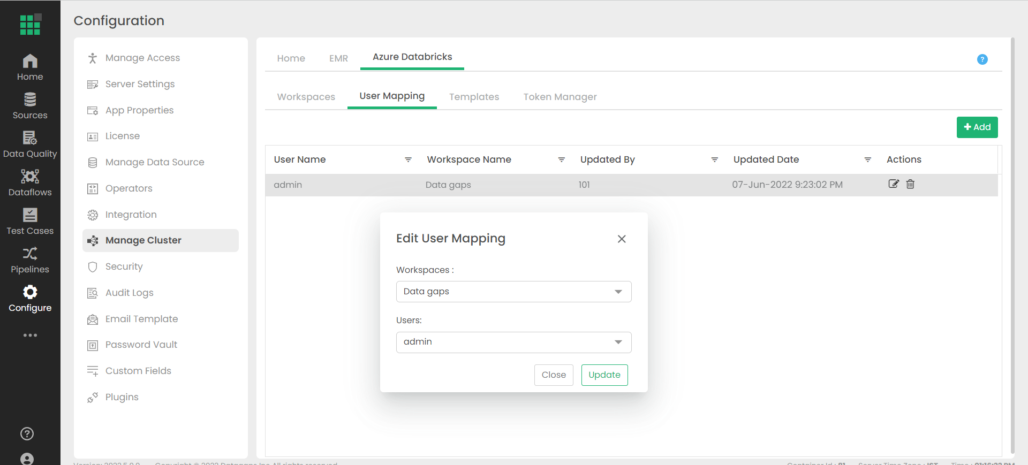Open the User Name column filter
The image size is (1028, 465).
click(x=408, y=159)
